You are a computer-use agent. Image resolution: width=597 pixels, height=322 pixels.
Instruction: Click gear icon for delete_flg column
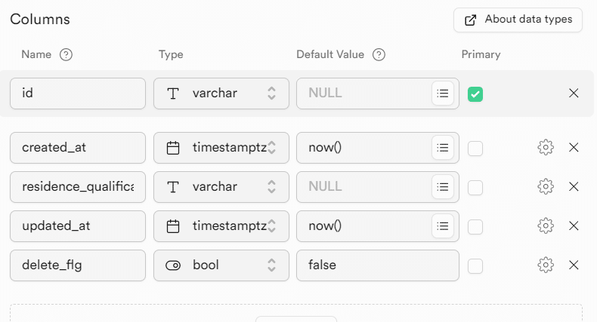pyautogui.click(x=546, y=265)
